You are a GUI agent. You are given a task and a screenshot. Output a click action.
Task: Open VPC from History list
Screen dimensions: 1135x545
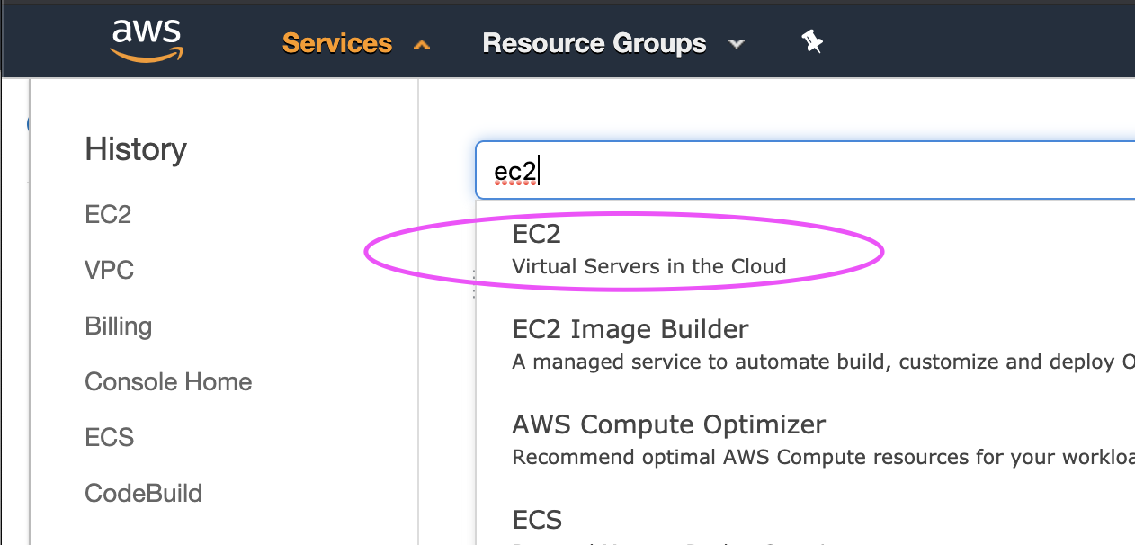pyautogui.click(x=109, y=271)
